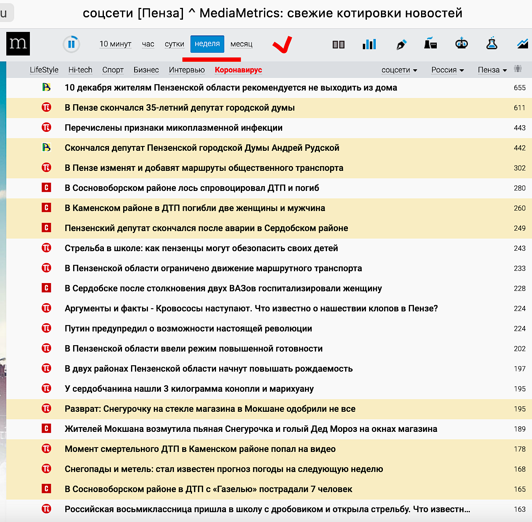Expand the 'Пенза' city dropdown
Screen dimensions: 532x522
click(x=492, y=70)
